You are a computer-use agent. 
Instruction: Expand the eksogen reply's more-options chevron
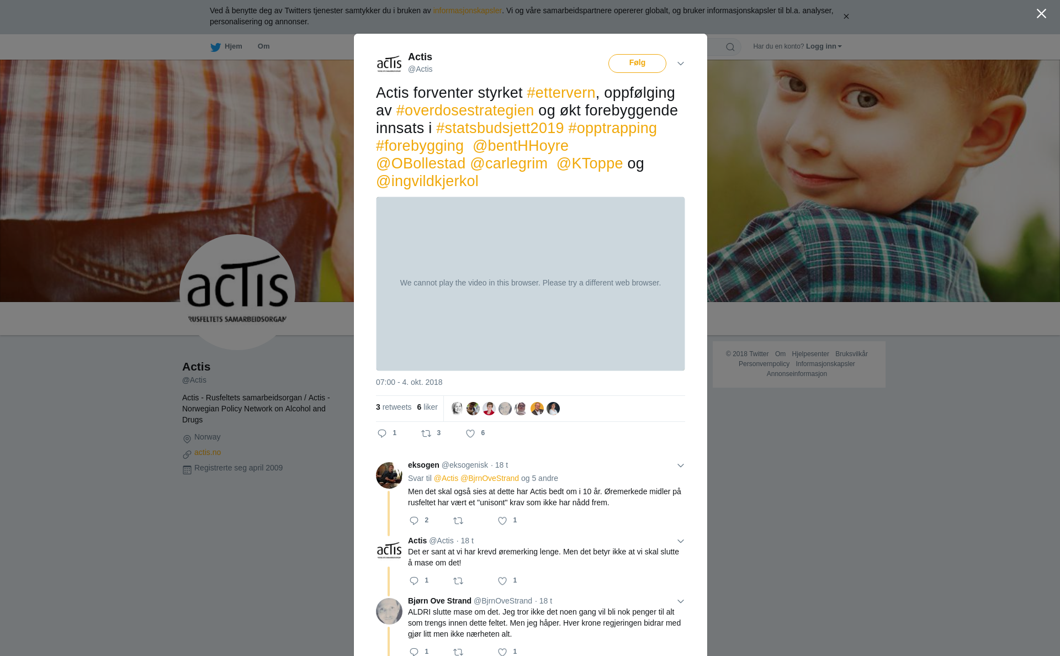681,465
